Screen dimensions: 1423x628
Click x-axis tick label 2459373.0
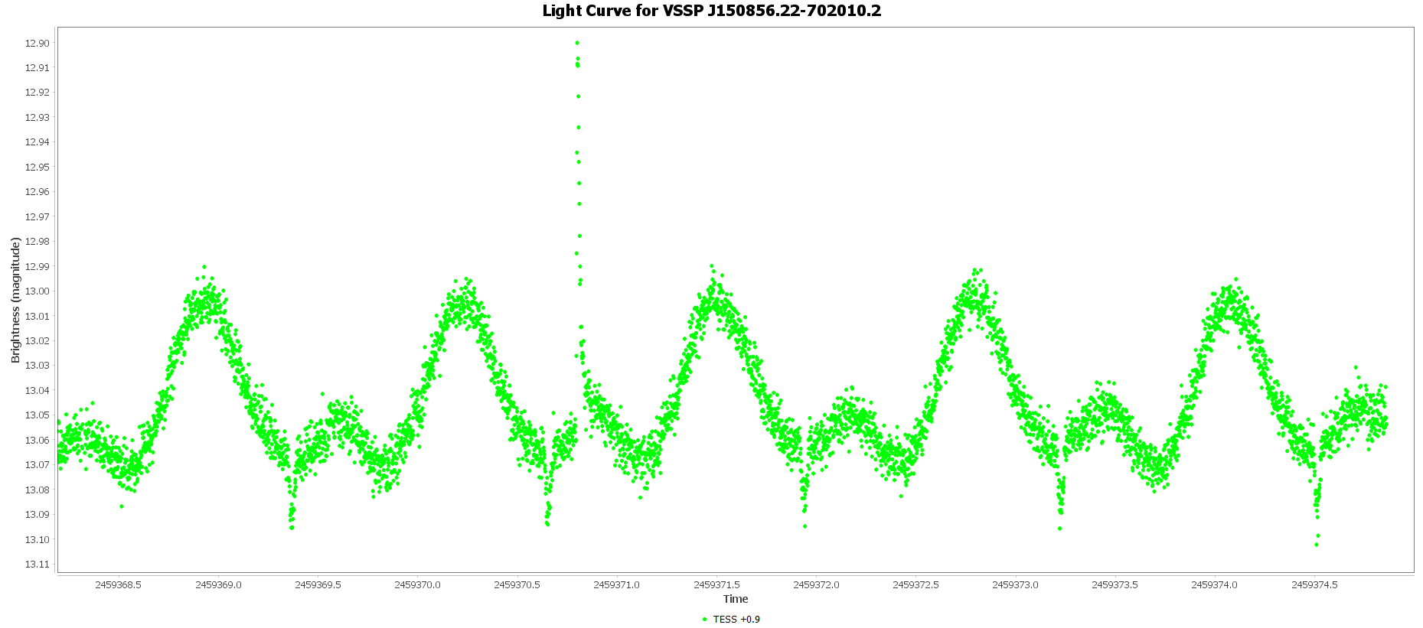coord(1015,584)
